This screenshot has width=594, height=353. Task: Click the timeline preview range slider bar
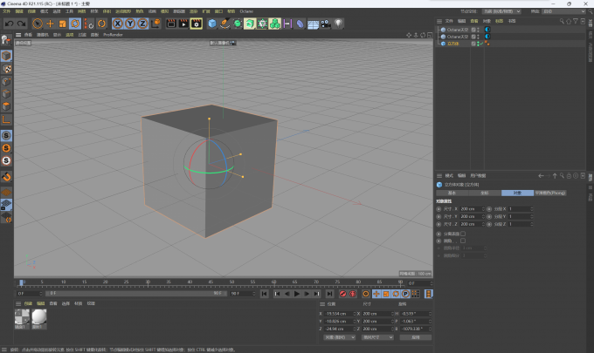(x=136, y=293)
